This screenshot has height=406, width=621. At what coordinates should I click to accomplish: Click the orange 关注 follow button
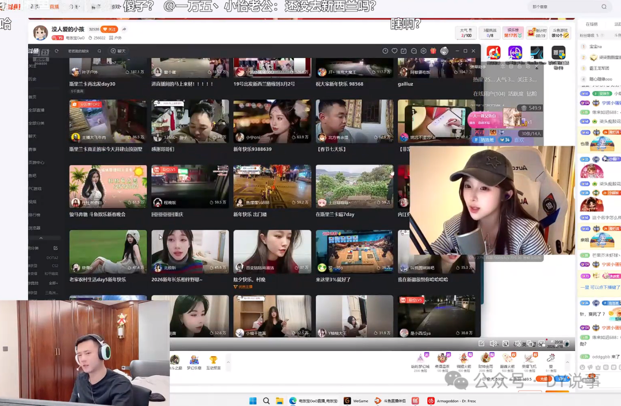pos(109,29)
